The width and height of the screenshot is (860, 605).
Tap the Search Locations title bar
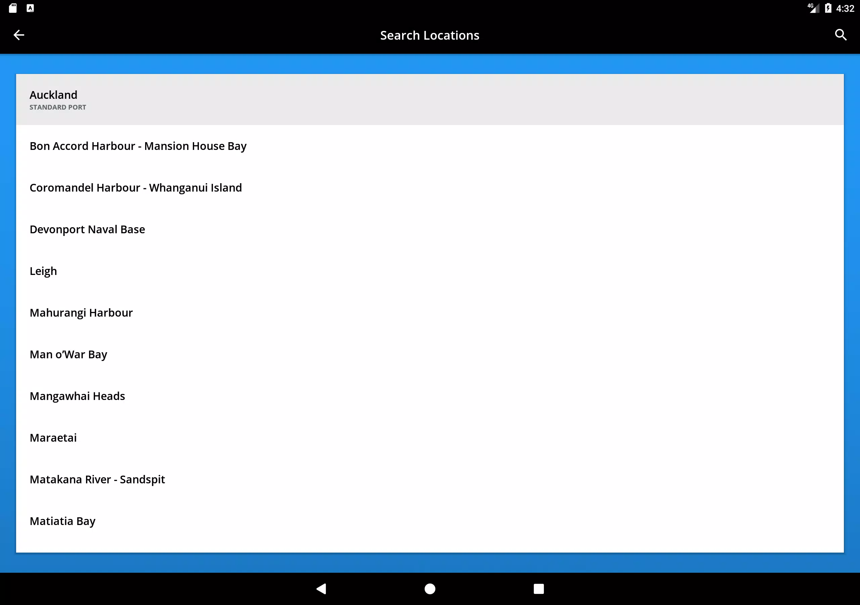tap(430, 35)
